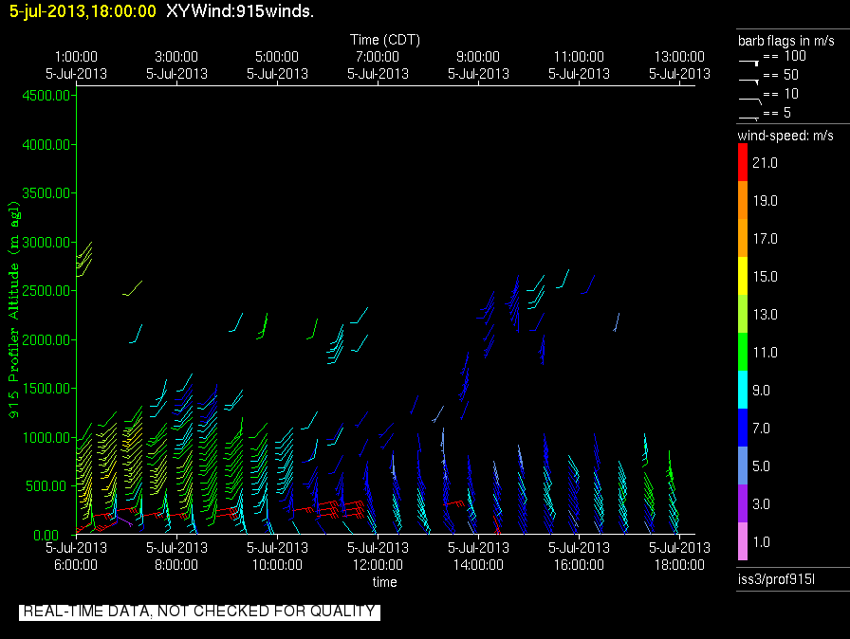This screenshot has height=639, width=850.
Task: Select the 4500.00 altitude tick label
Action: [x=46, y=96]
